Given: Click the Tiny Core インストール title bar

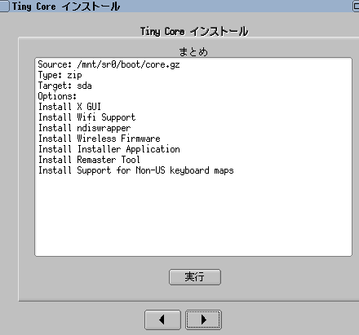Looking at the screenshot, I should (179, 6).
